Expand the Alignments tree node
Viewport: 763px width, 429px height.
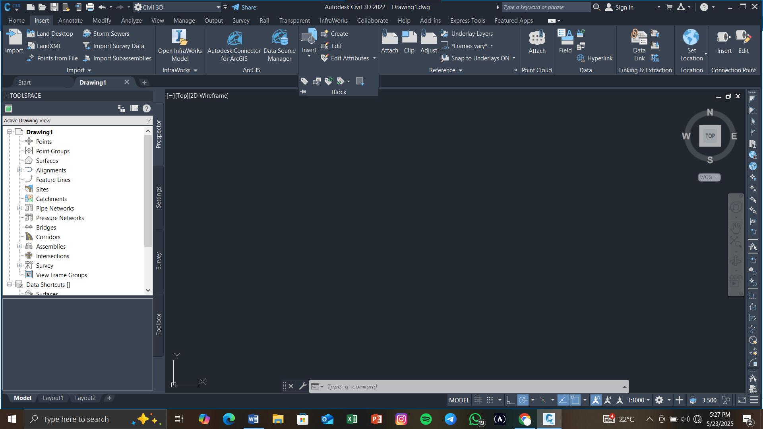19,170
